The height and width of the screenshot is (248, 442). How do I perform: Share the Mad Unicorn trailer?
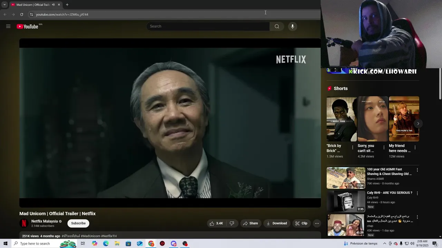[x=251, y=223]
